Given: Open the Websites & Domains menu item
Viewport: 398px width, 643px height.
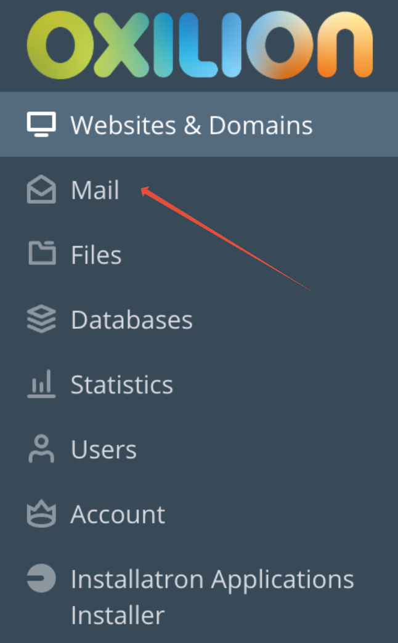Looking at the screenshot, I should pos(199,124).
